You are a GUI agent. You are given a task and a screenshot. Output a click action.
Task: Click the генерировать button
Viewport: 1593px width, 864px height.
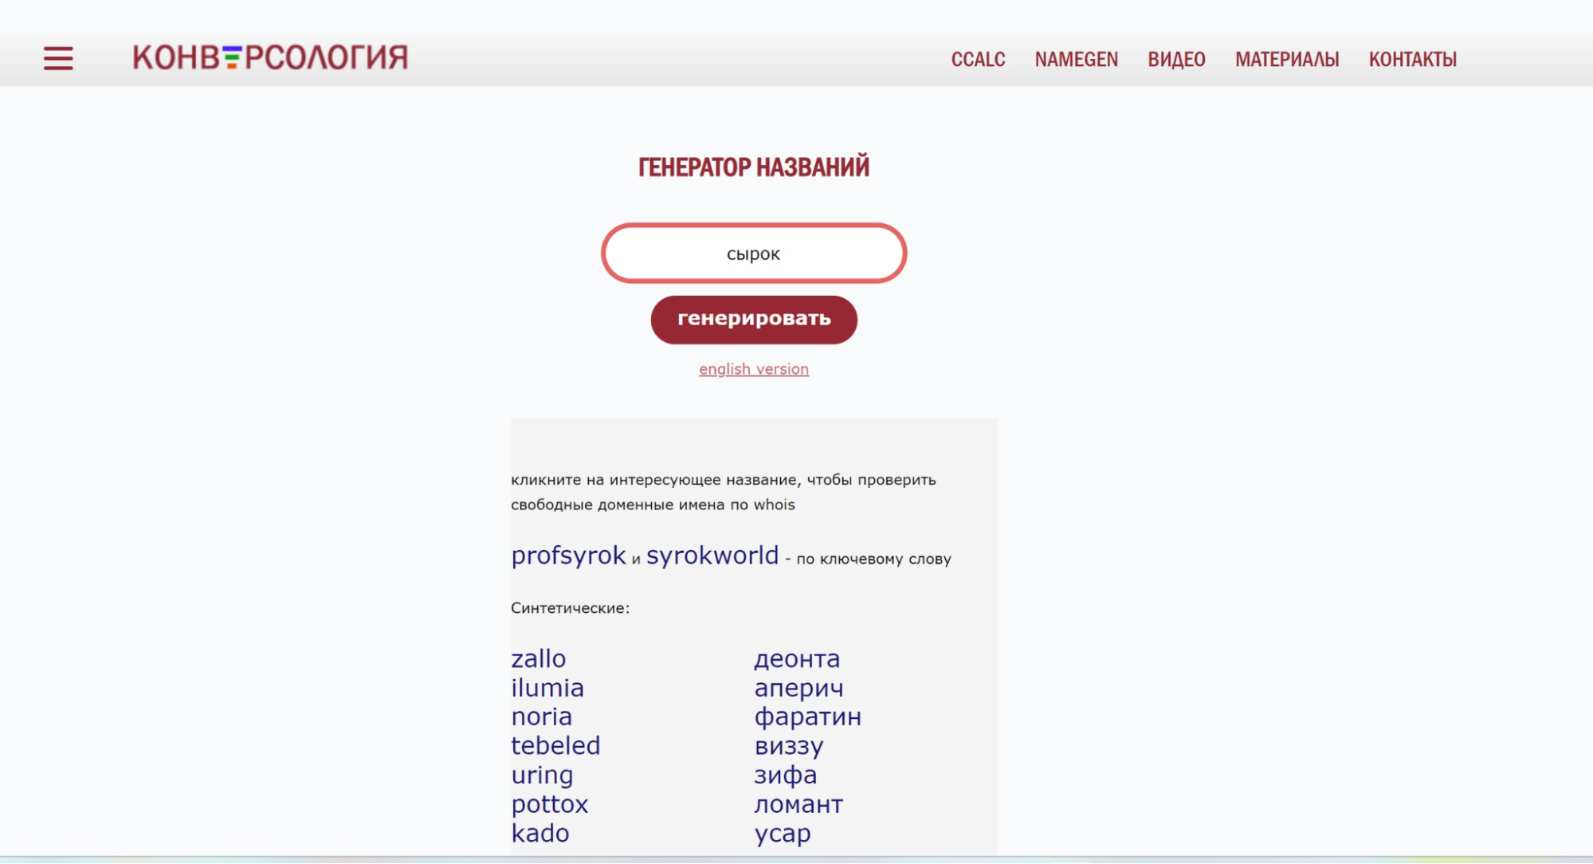[754, 319]
